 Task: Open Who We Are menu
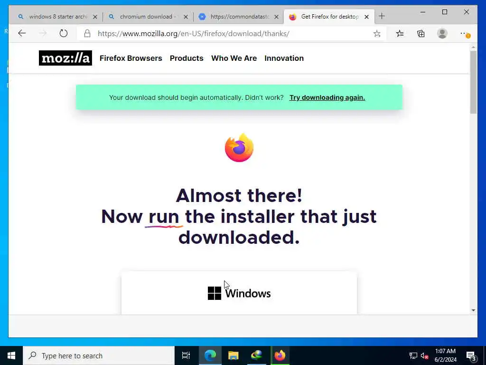pos(234,58)
